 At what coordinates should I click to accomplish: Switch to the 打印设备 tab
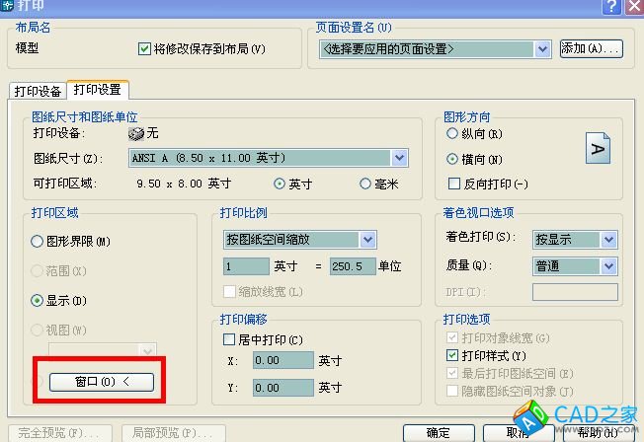[x=39, y=91]
